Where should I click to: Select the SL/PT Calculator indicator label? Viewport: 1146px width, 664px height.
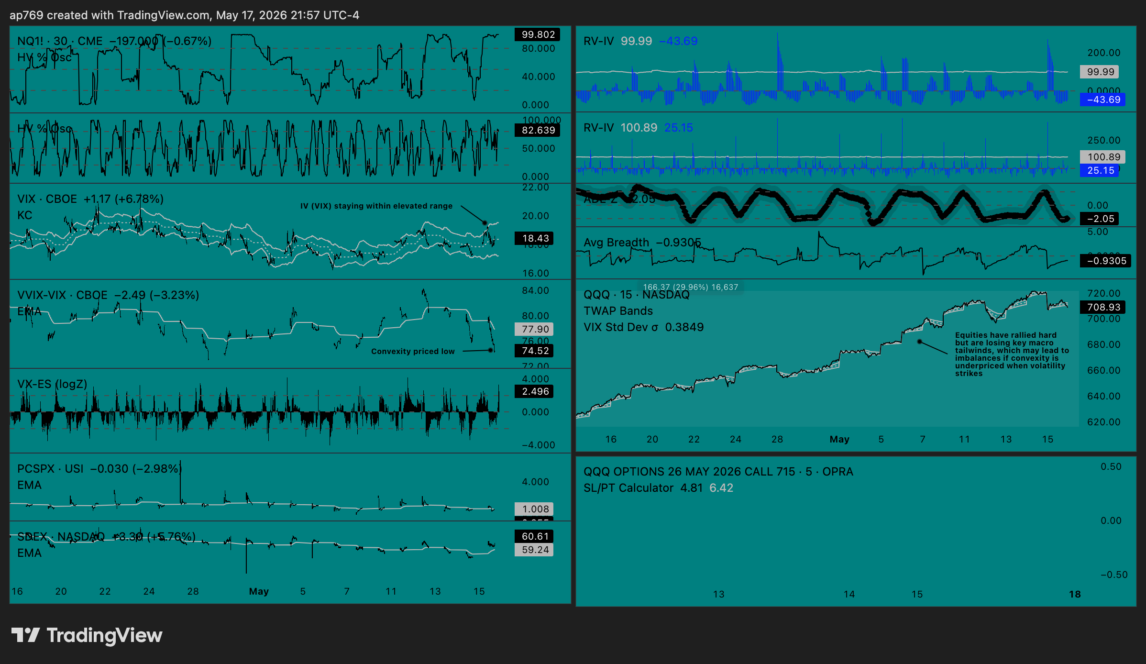[628, 488]
